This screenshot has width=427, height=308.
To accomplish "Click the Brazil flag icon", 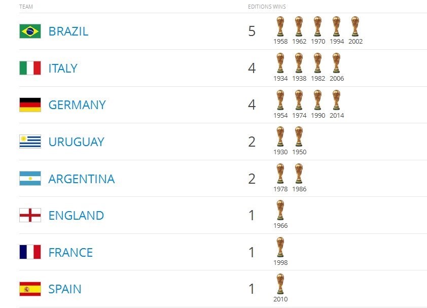I will tap(30, 31).
